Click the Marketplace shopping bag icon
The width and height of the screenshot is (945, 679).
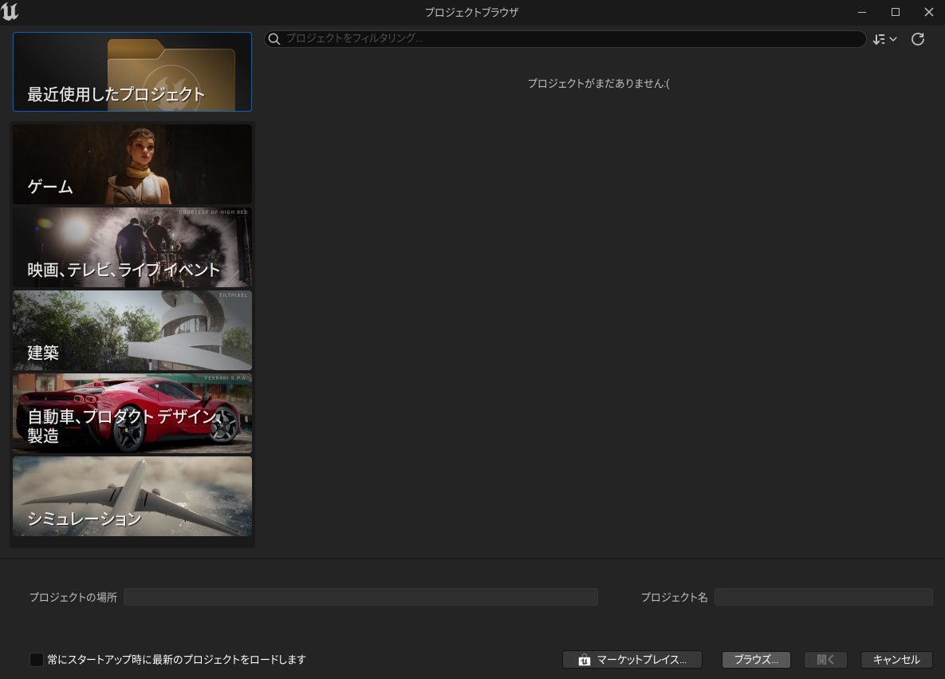(x=583, y=659)
